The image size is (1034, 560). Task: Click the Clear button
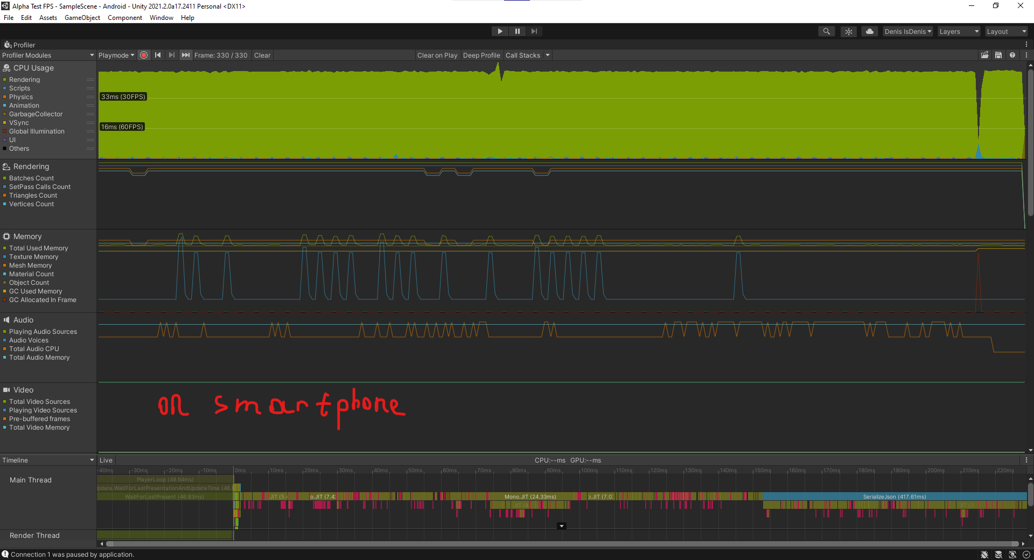click(x=262, y=55)
